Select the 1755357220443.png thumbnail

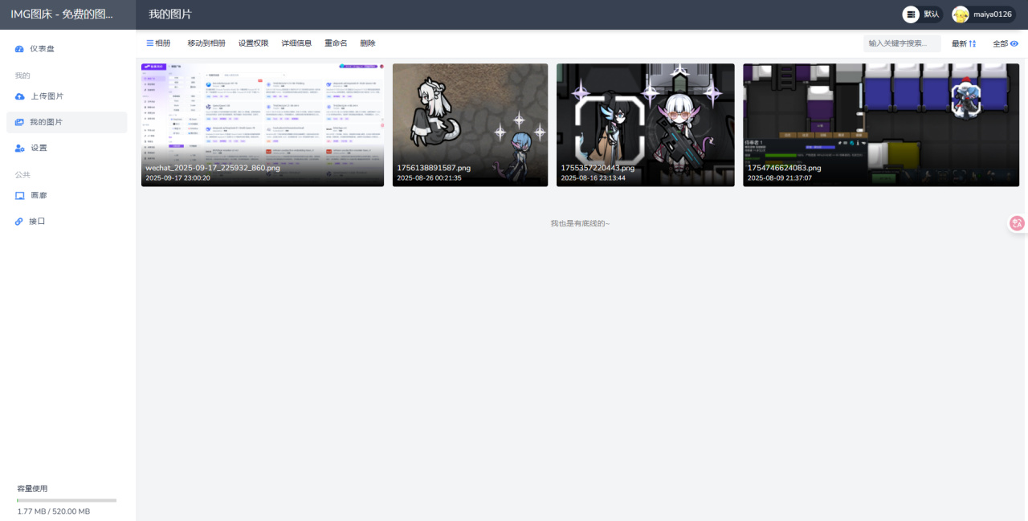pyautogui.click(x=646, y=125)
